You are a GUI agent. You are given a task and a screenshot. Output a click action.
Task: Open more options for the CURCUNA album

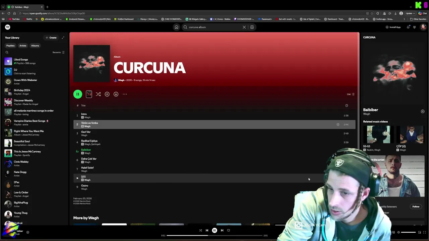click(125, 94)
